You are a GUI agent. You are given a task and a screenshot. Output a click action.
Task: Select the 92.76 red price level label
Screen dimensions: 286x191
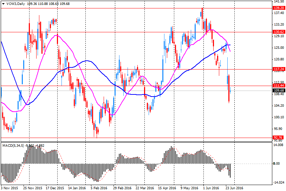coord(278,137)
